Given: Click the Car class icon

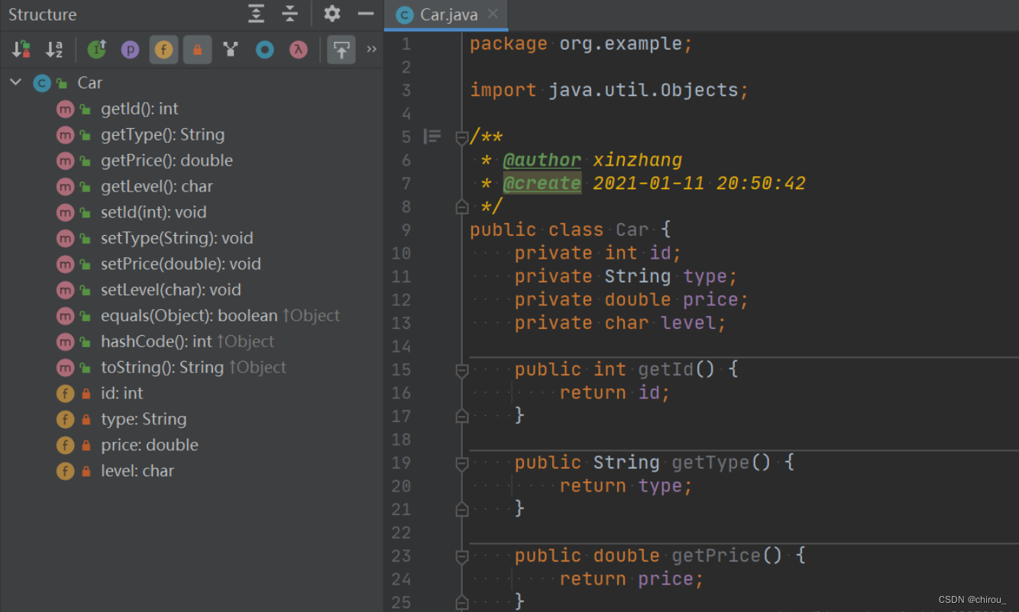Looking at the screenshot, I should point(42,82).
